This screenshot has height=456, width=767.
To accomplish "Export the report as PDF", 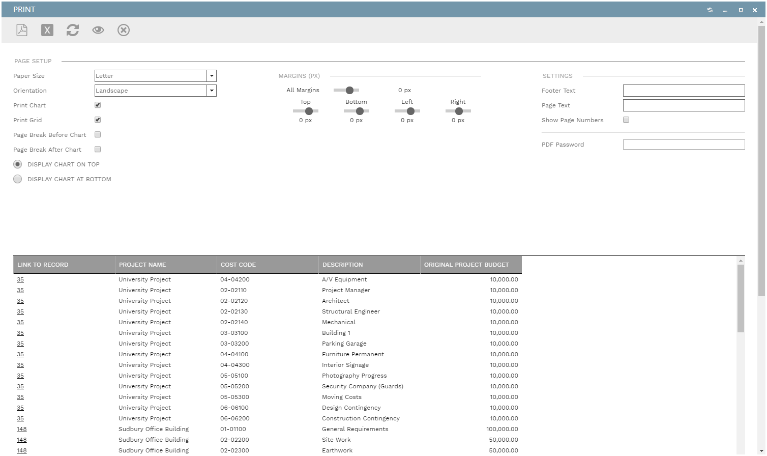I will pos(21,30).
